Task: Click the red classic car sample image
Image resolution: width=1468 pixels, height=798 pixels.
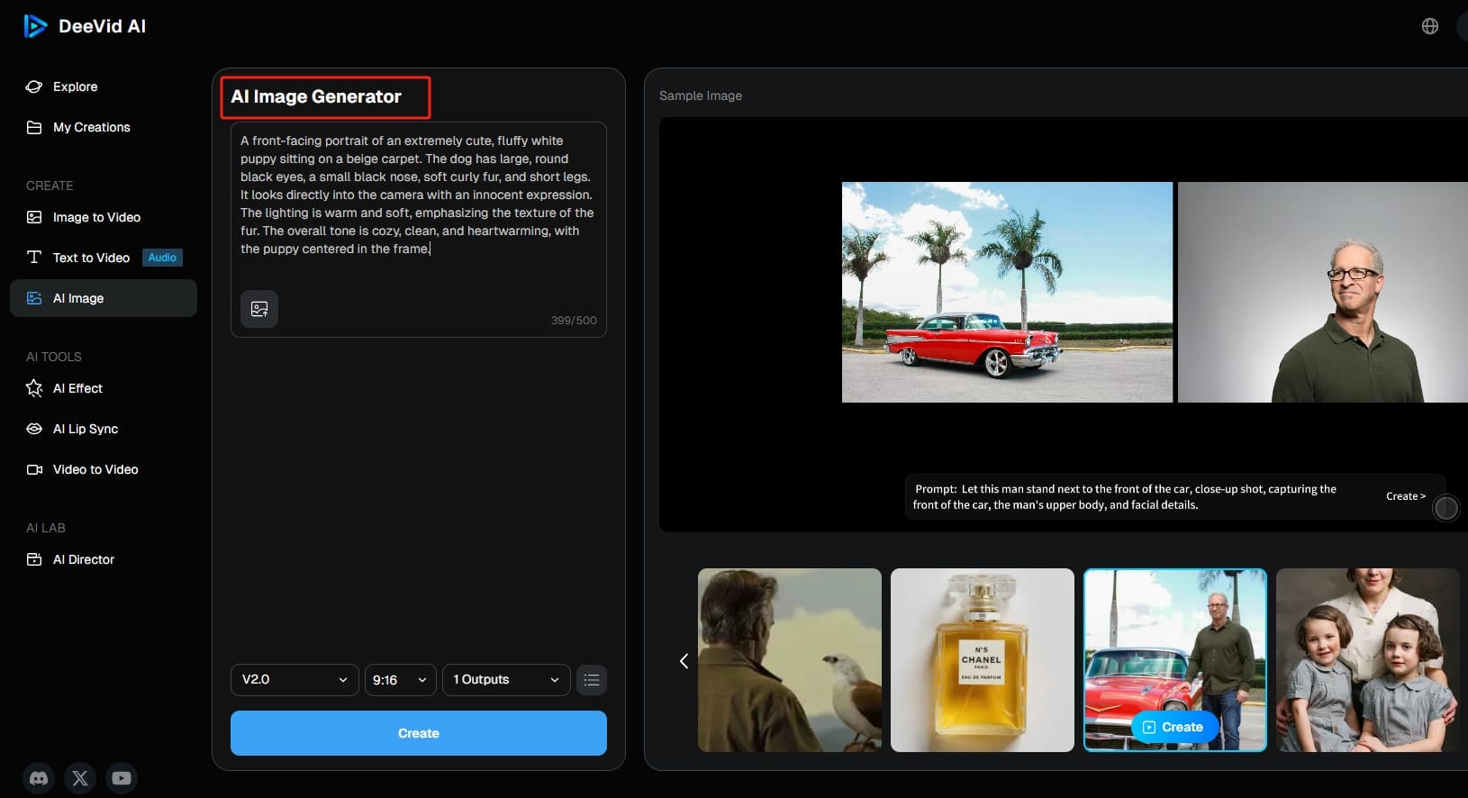Action: tap(1007, 292)
